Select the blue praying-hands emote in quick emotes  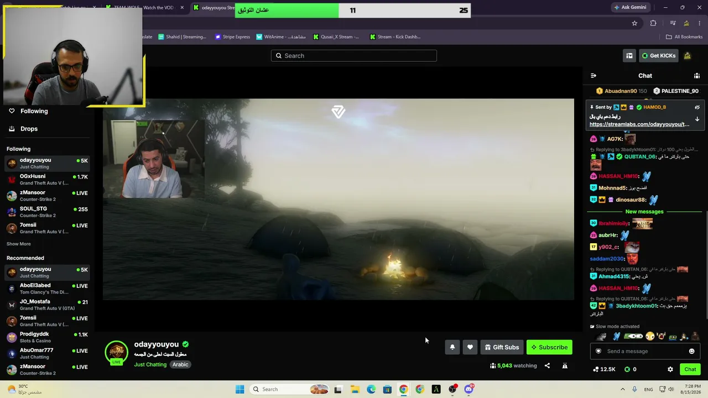click(617, 337)
